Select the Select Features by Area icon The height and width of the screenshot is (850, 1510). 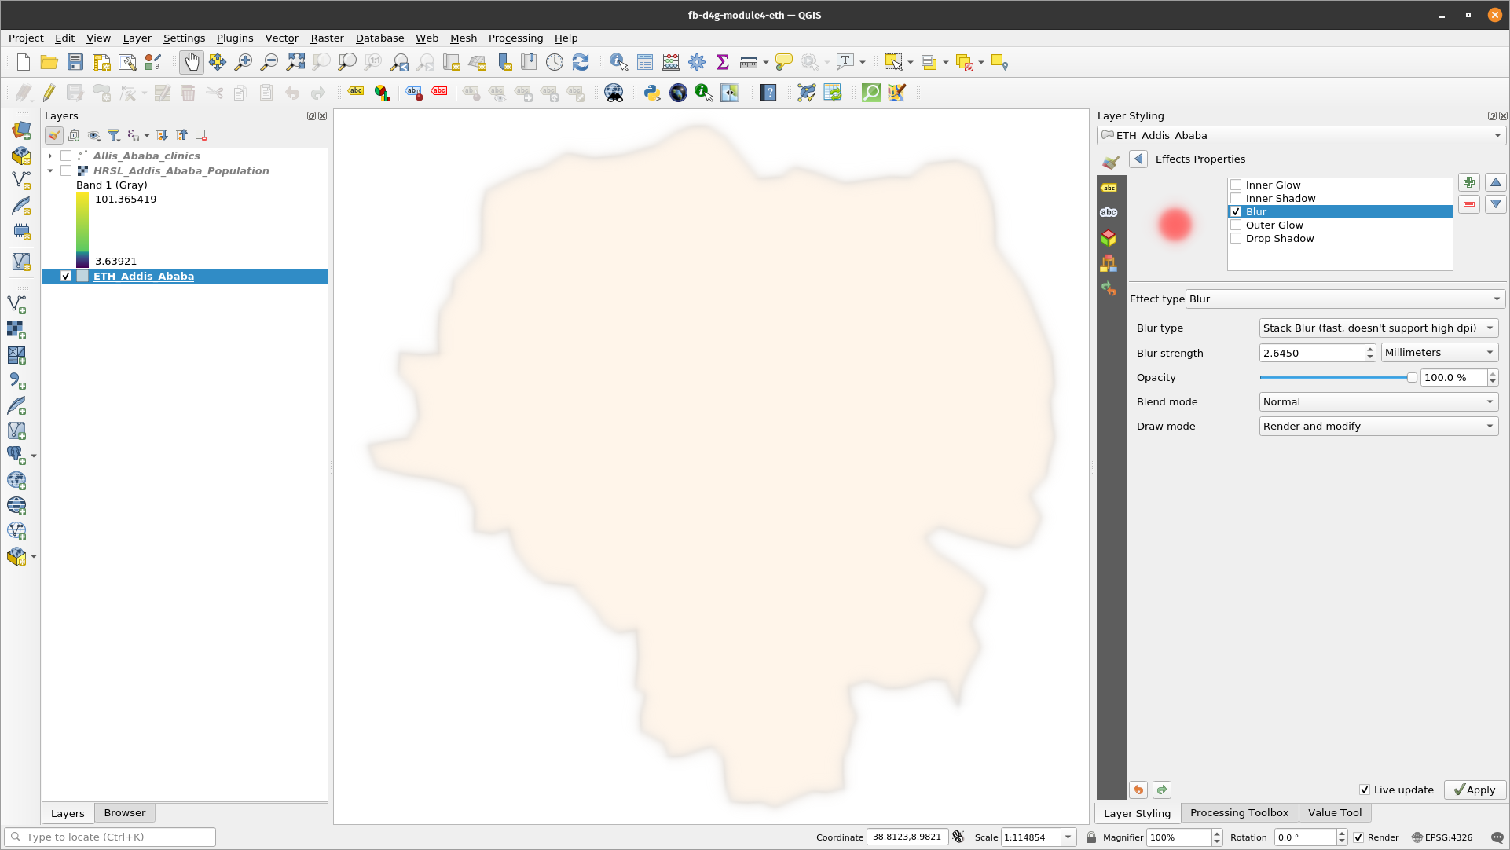pos(892,62)
